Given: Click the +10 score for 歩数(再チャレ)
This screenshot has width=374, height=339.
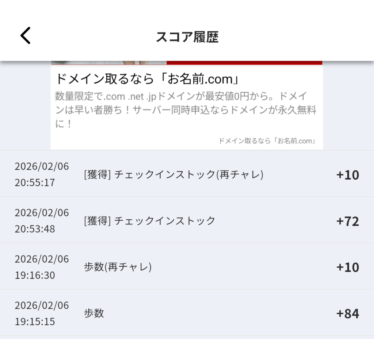Looking at the screenshot, I should click(347, 267).
